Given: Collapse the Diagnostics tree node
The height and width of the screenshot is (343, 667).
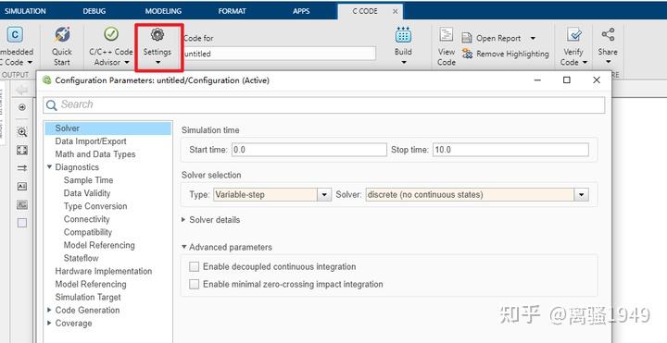Looking at the screenshot, I should (x=50, y=166).
